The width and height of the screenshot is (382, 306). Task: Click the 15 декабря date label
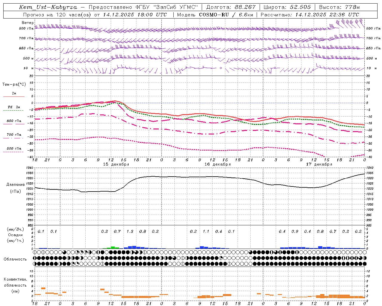tap(116, 164)
